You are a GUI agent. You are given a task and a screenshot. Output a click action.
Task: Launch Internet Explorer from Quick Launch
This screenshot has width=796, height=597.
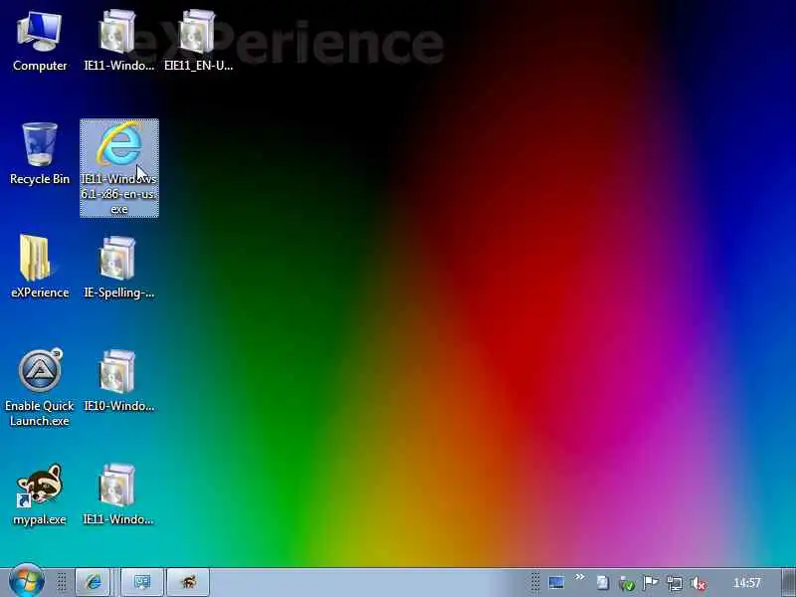93,582
